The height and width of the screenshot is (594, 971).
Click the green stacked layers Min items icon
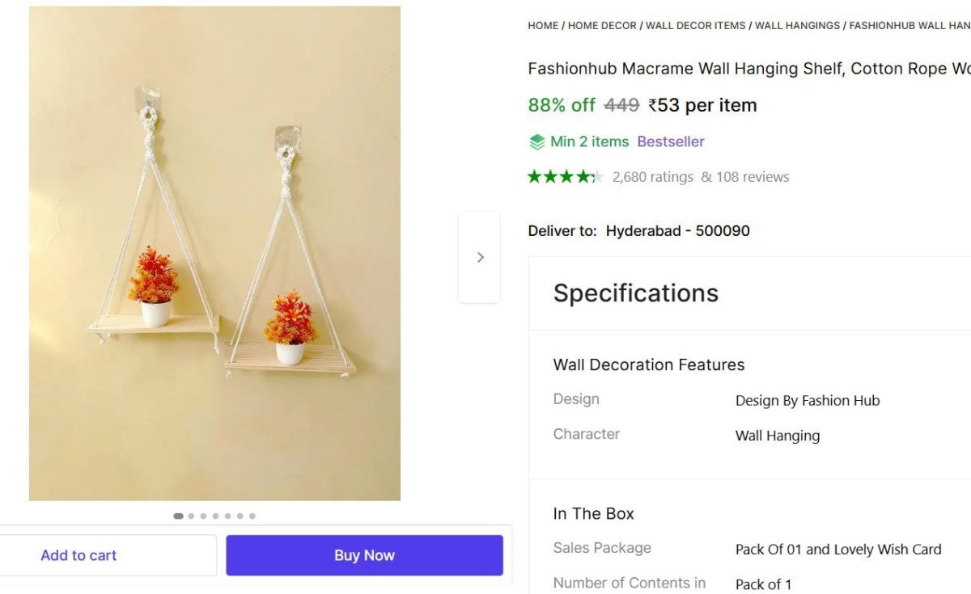537,142
